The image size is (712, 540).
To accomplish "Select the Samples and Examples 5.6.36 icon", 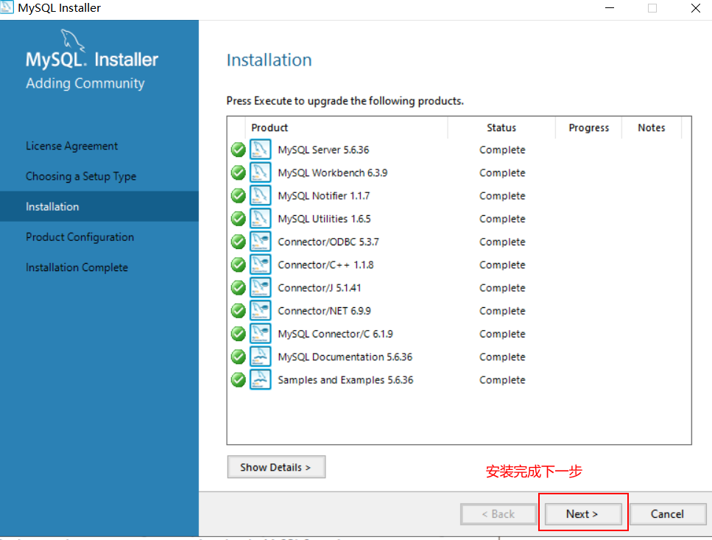I will (x=261, y=379).
